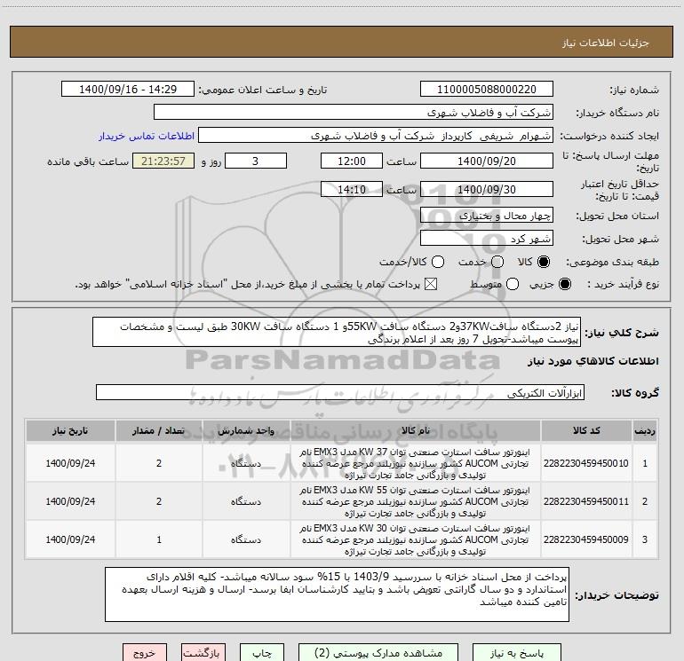Click the remaining time field 21:23:57
Screen dimensions: 684x661
163,161
